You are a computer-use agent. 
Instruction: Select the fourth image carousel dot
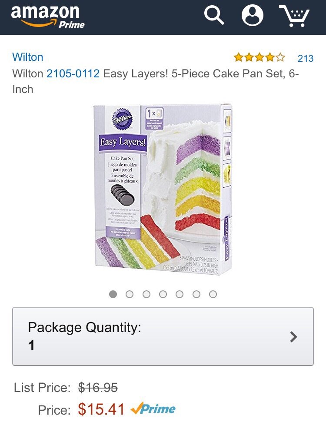[163, 294]
